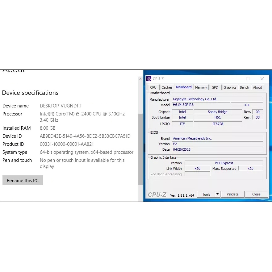Select the Mainboard tab
This screenshot has width=272, height=272.
click(184, 87)
